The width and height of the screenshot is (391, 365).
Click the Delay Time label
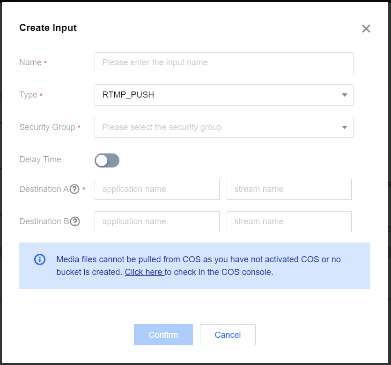click(40, 160)
